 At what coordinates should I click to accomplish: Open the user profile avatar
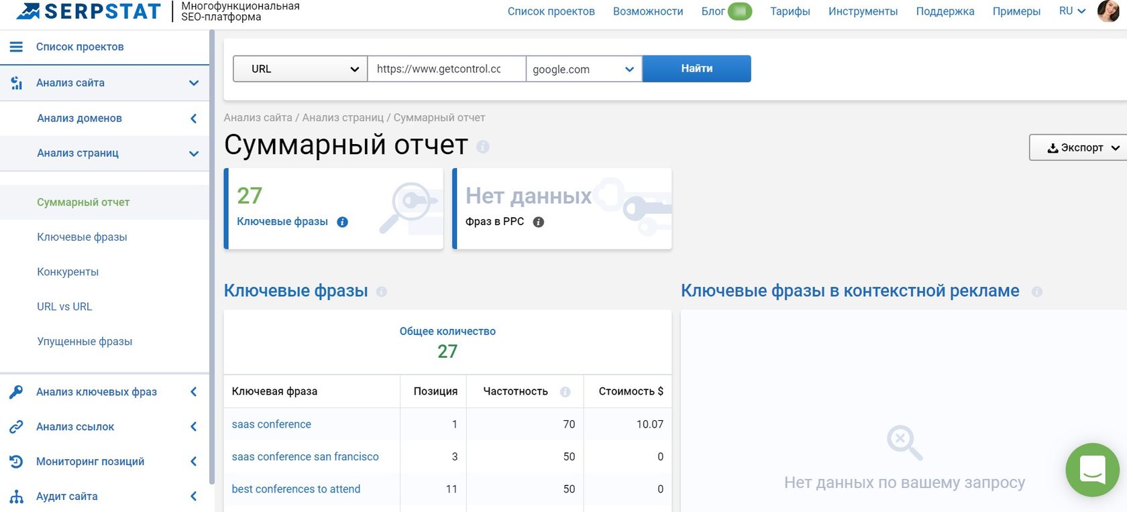(1108, 11)
